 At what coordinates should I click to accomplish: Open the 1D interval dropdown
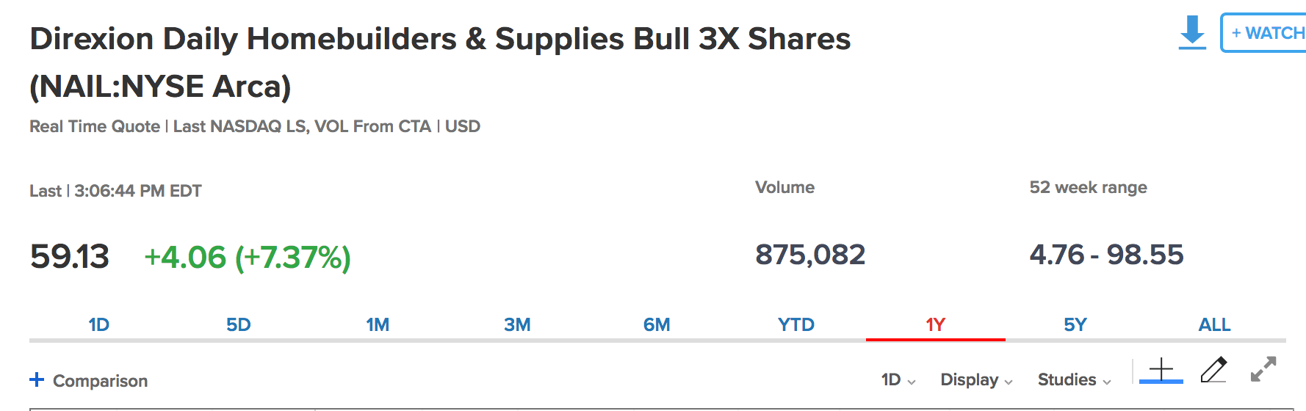click(898, 379)
